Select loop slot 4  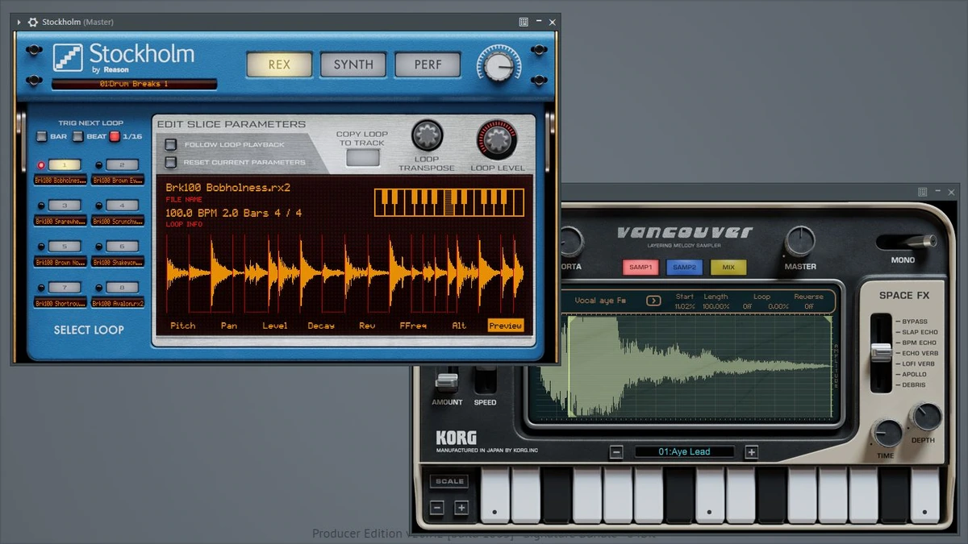pos(122,206)
